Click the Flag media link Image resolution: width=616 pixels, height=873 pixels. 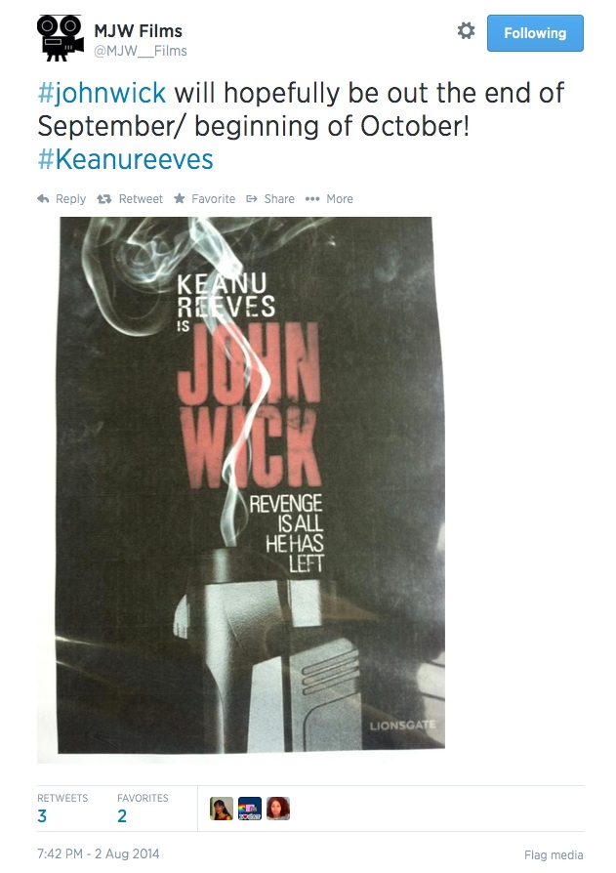(554, 854)
